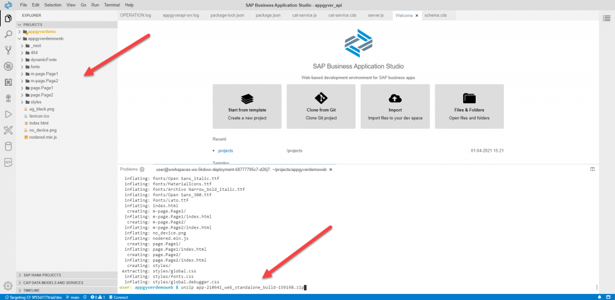This screenshot has width=615, height=300.
Task: Switch to the cat-service.cds tab
Action: pyautogui.click(x=342, y=16)
